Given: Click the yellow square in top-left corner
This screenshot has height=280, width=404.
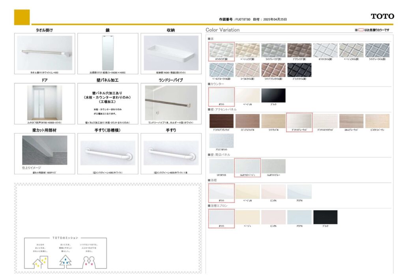Looking at the screenshot, I should click(22, 17).
